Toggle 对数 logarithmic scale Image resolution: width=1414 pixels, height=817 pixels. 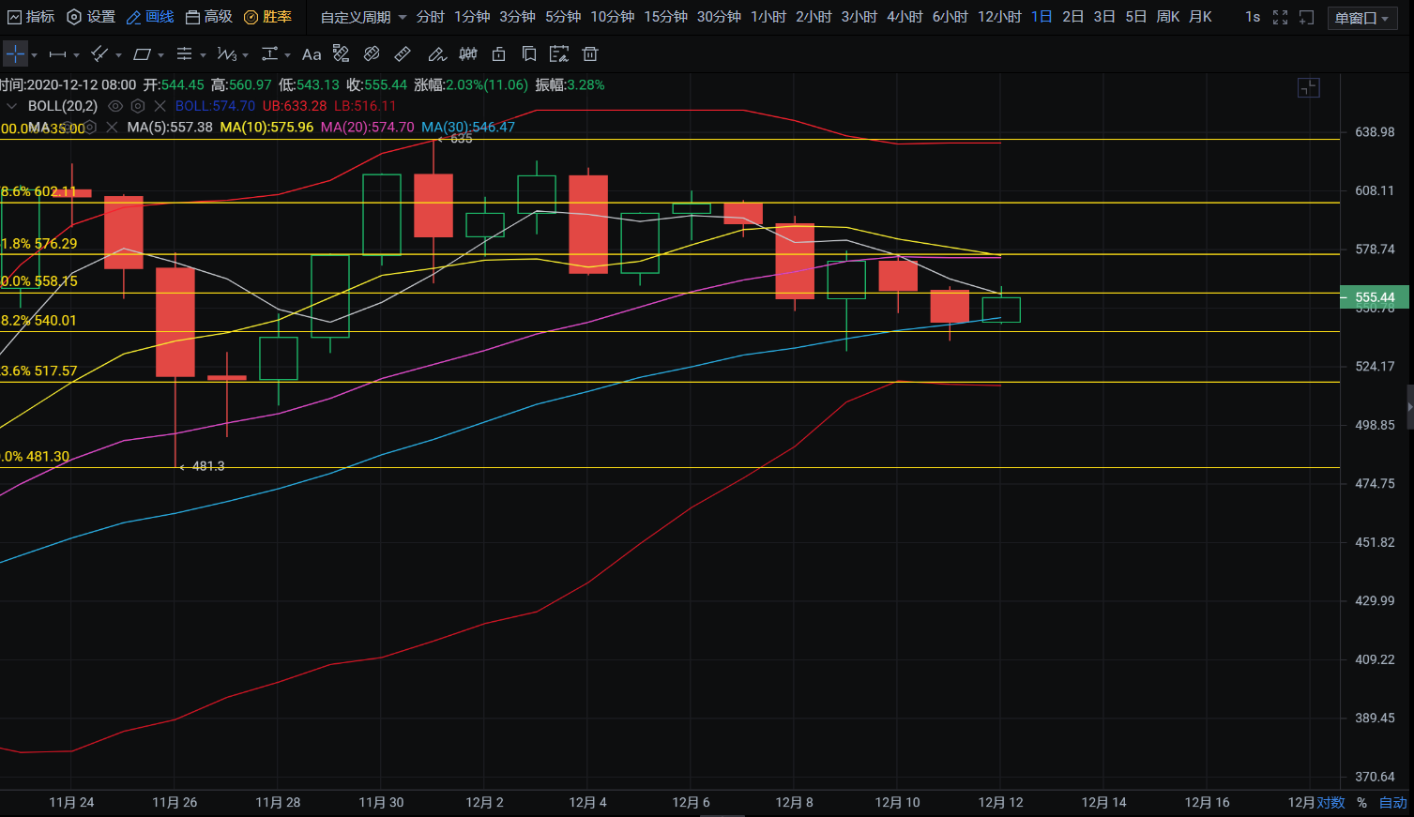click(1330, 803)
